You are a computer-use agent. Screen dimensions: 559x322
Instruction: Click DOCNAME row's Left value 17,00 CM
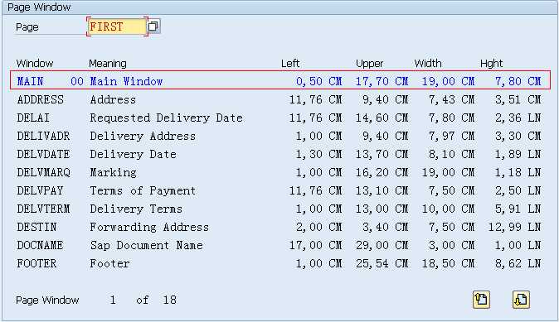tap(315, 246)
